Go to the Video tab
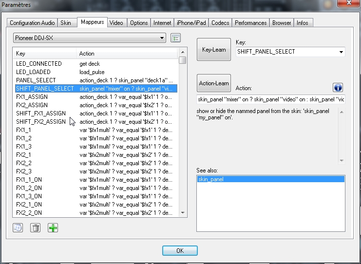361x264 pixels. [116, 23]
